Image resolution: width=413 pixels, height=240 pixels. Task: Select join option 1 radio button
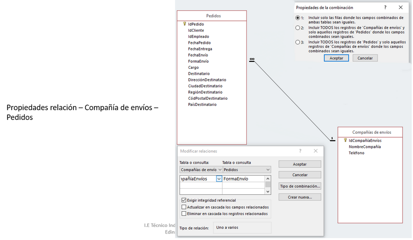(x=297, y=18)
